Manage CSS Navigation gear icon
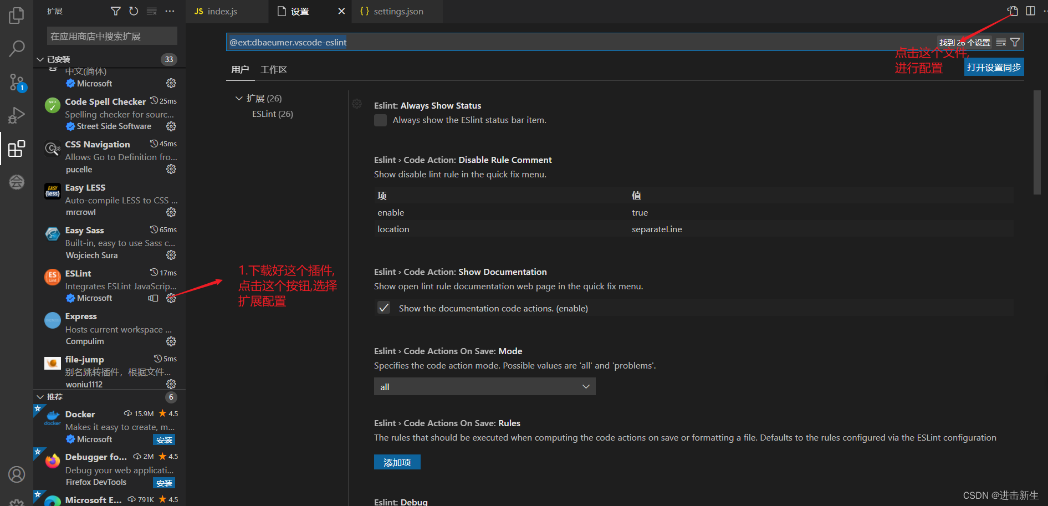This screenshot has width=1048, height=506. pos(171,169)
